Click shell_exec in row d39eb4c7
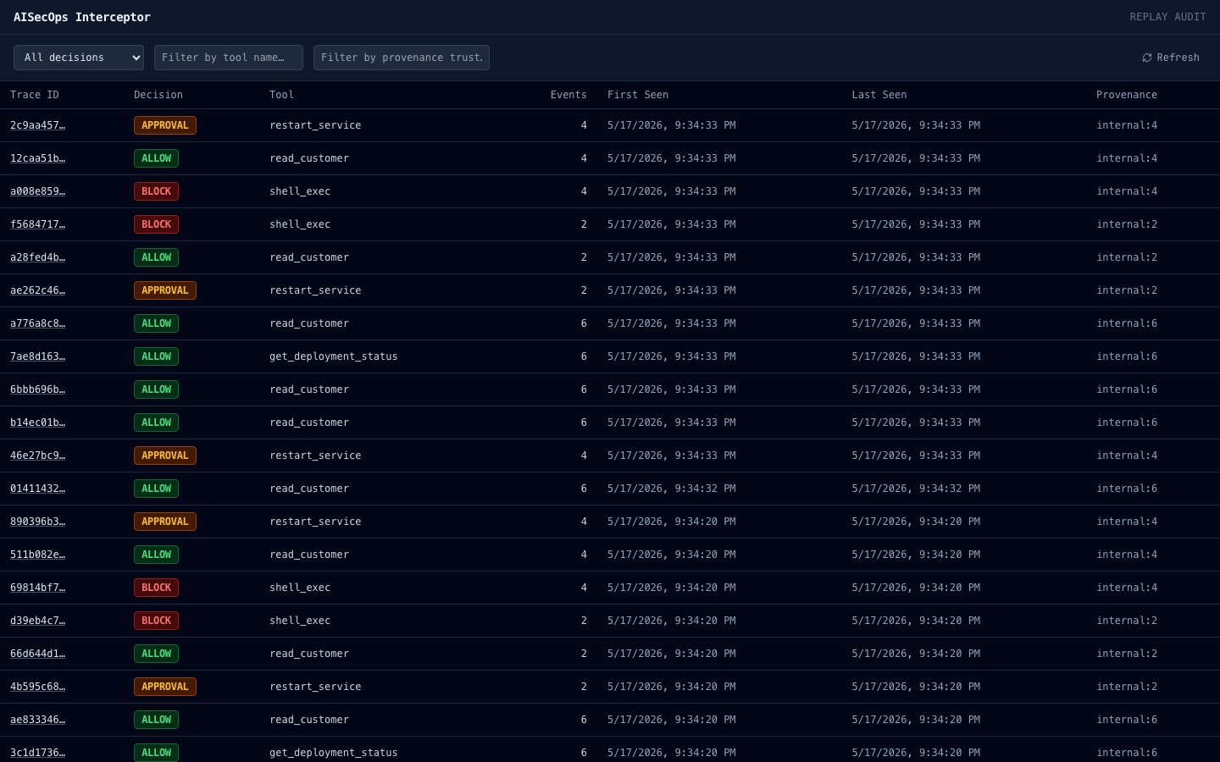Viewport: 1220px width, 762px height. point(300,621)
